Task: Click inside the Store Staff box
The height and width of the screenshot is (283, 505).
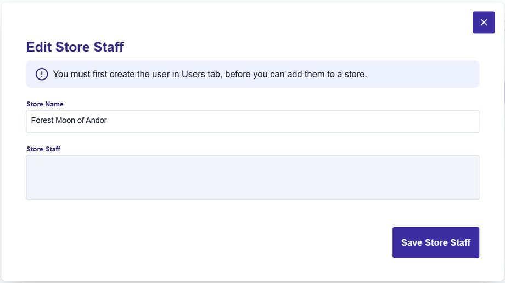Action: 252,178
